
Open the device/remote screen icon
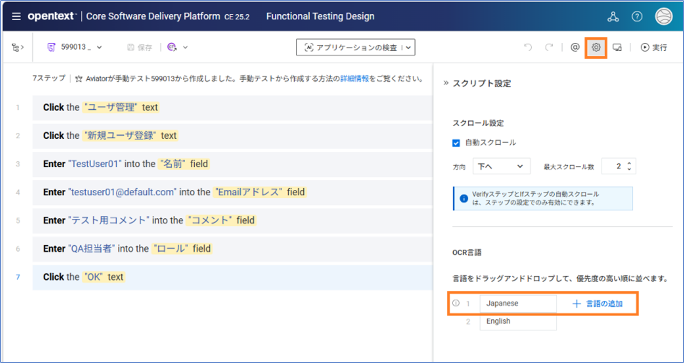tap(617, 47)
